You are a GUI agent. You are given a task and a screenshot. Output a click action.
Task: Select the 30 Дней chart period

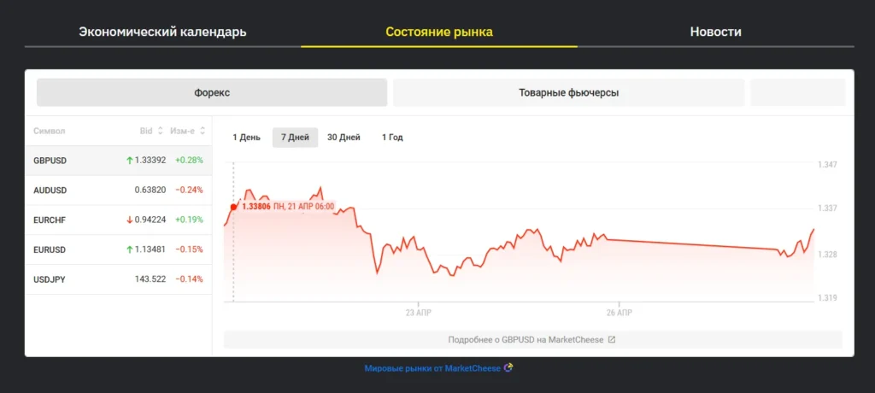tap(344, 138)
